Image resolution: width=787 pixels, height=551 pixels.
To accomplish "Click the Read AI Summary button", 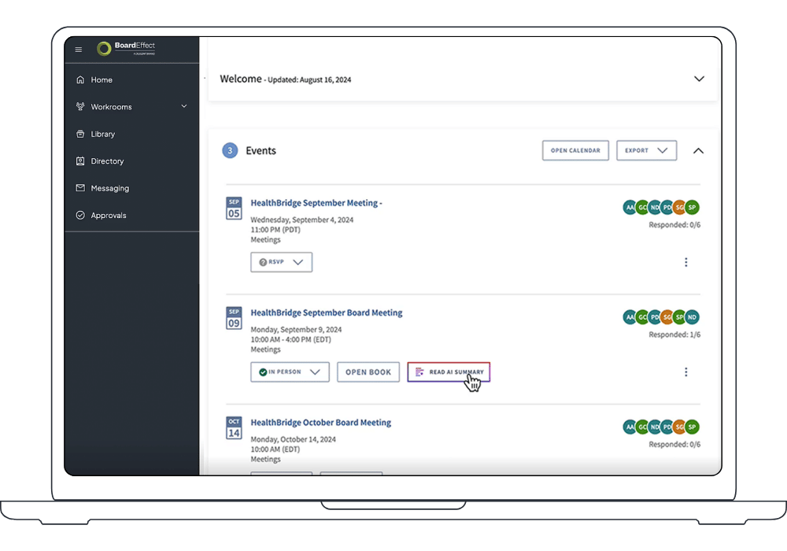I will [x=449, y=372].
